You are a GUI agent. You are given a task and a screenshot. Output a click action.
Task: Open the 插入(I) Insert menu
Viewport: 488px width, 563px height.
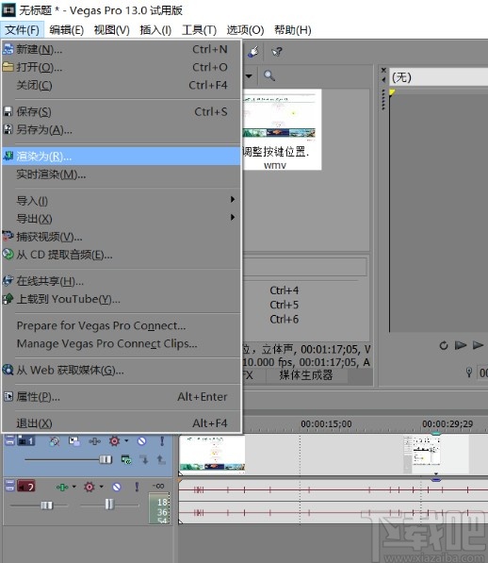tap(155, 30)
